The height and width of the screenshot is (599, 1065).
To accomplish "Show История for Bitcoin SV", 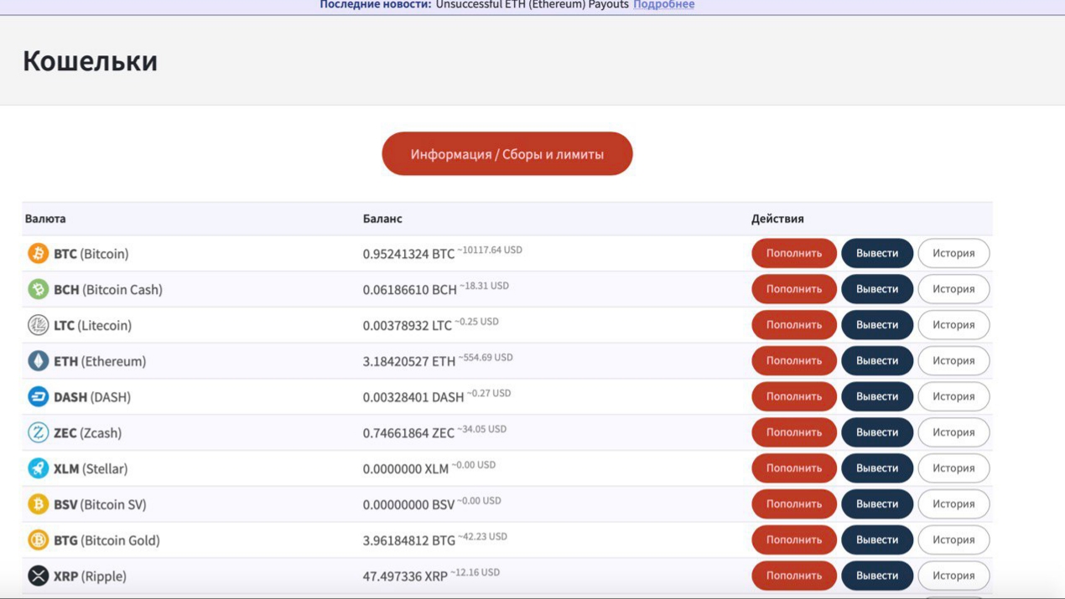I will (x=953, y=504).
